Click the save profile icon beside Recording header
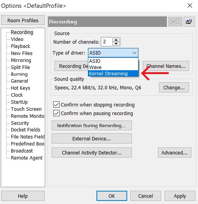 pyautogui.click(x=189, y=22)
